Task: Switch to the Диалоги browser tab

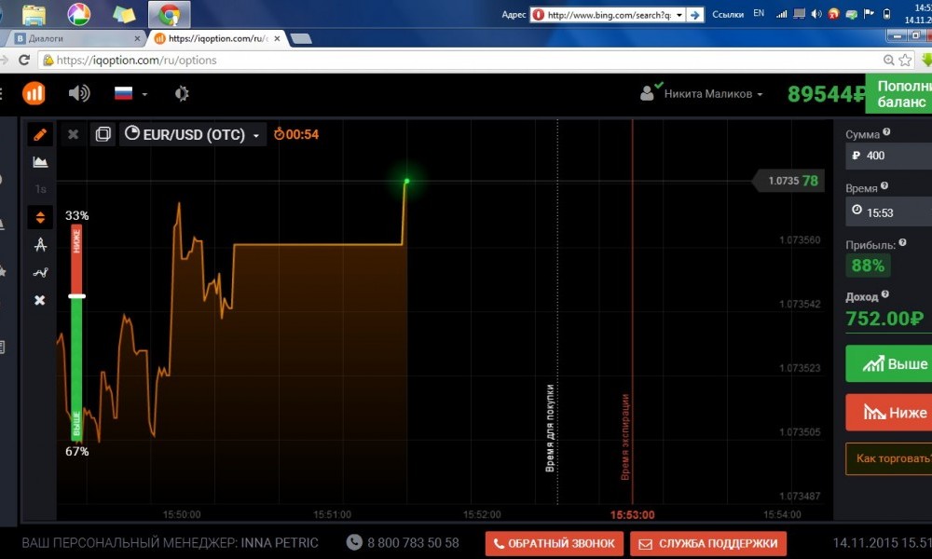Action: coord(75,38)
